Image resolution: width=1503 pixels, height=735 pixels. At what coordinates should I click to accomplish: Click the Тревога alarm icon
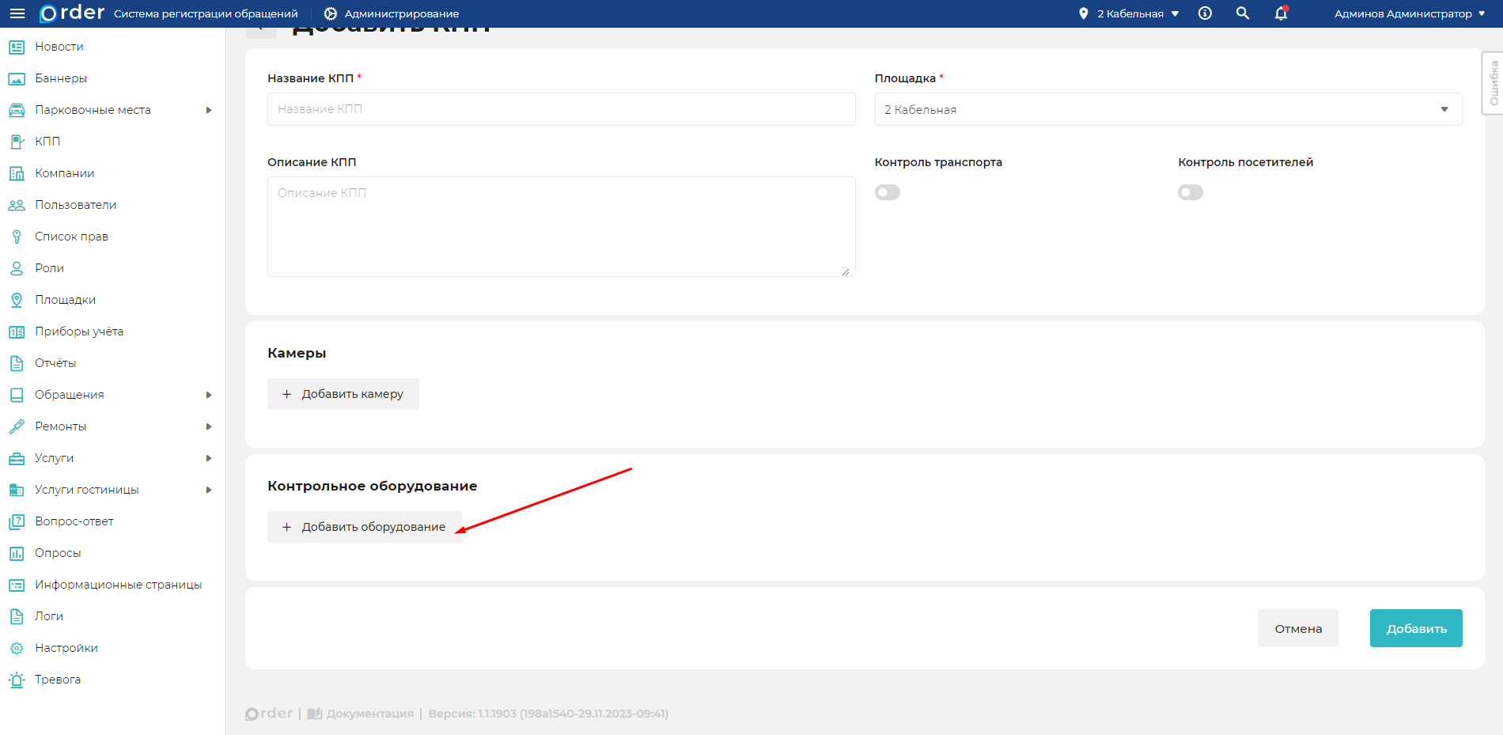click(17, 680)
